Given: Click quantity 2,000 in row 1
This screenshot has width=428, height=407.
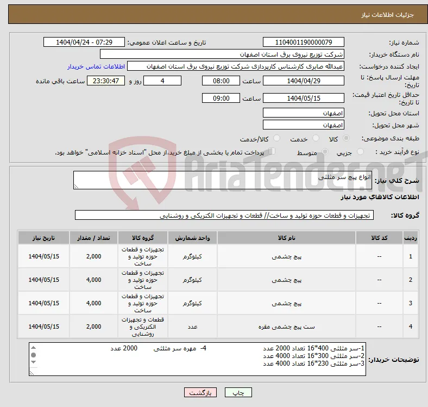Looking at the screenshot, I should click(x=93, y=257).
